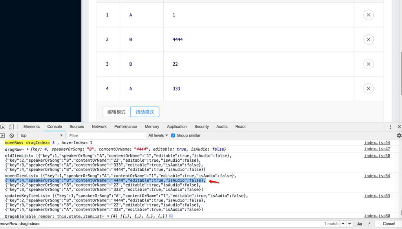Click speaker cell A in row 4
The height and width of the screenshot is (229, 402).
(141, 89)
